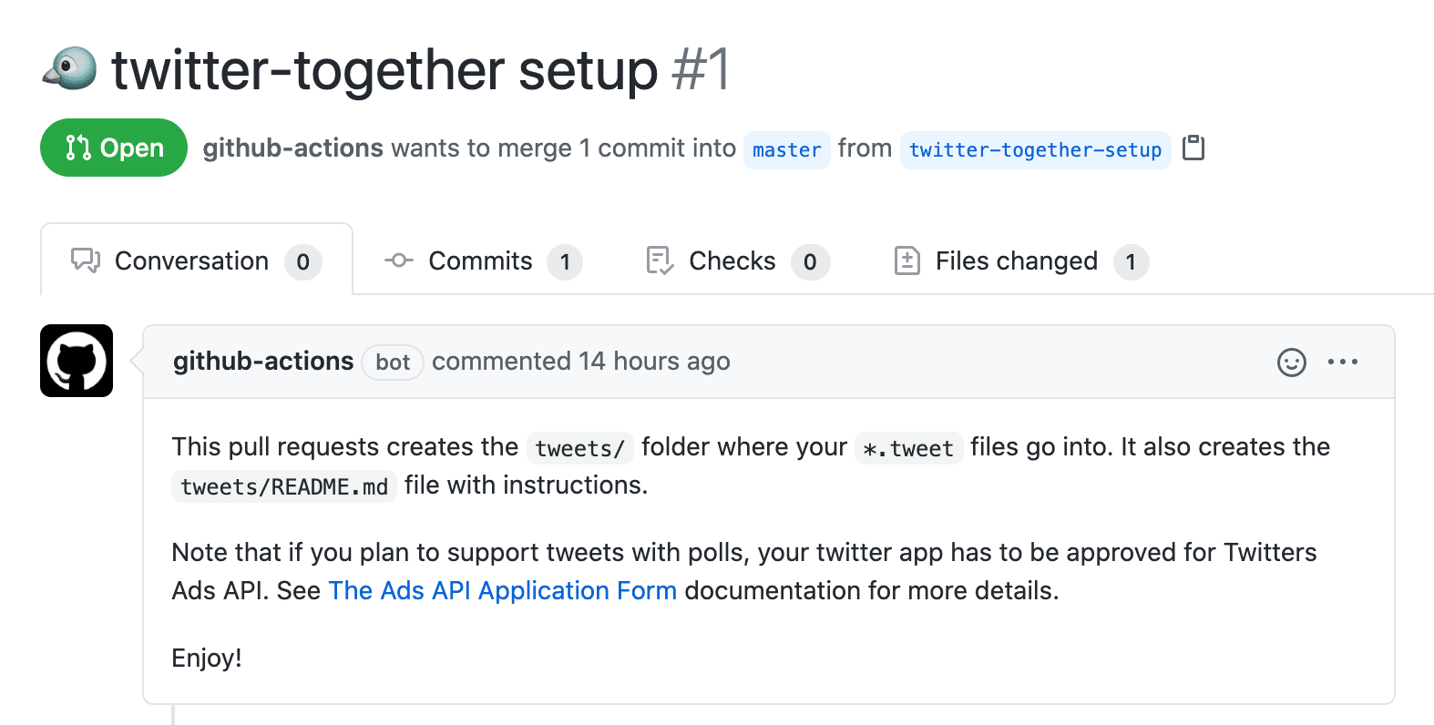The width and height of the screenshot is (1434, 725).
Task: Click the twitter-together-setup branch label
Action: tap(1035, 149)
